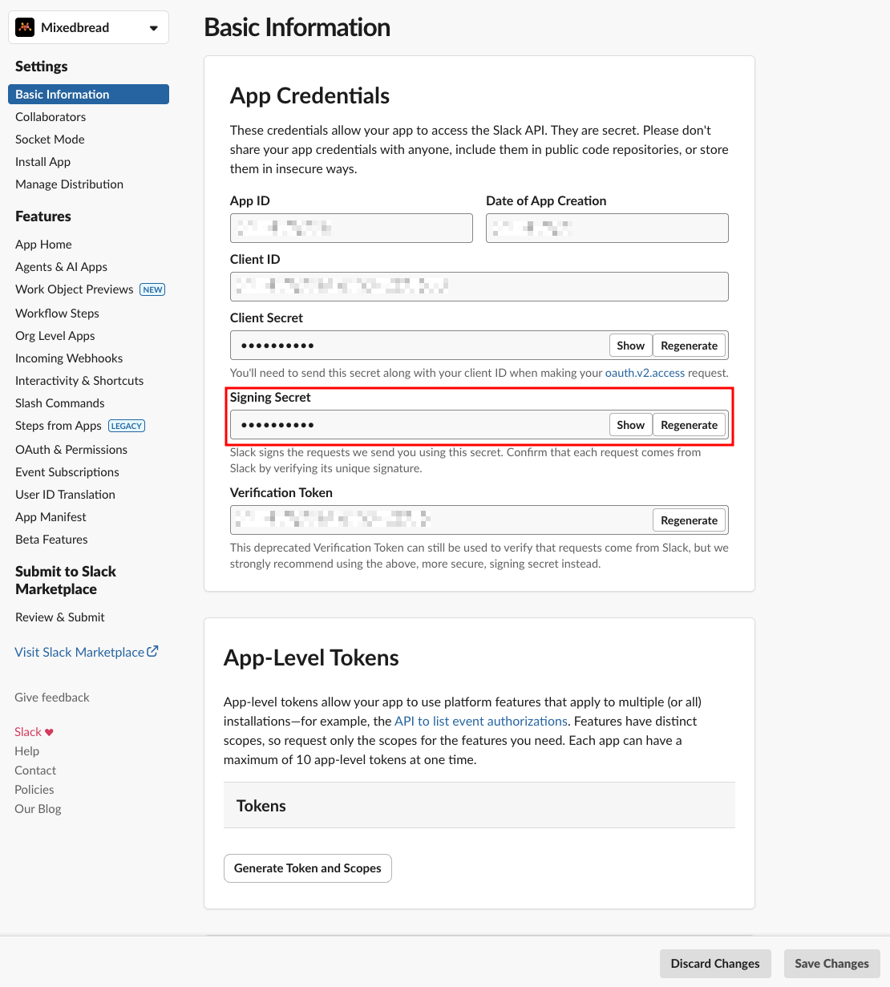Screen dimensions: 890x987
Task: Click Give feedback link
Action: [51, 698]
